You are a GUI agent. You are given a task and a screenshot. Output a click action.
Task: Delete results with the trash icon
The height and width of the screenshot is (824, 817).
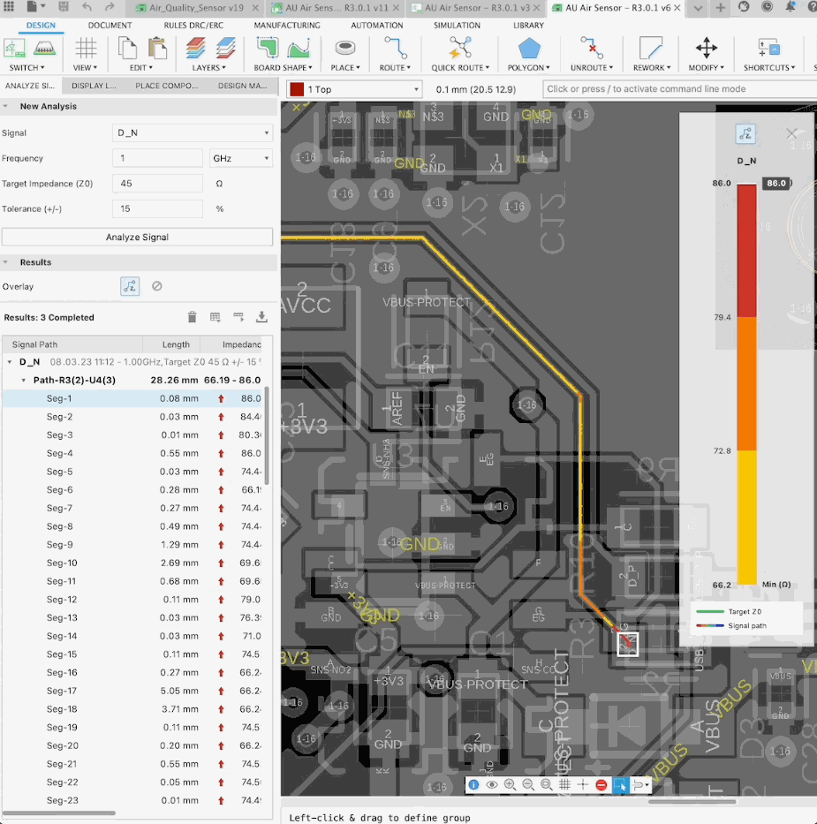(x=192, y=317)
